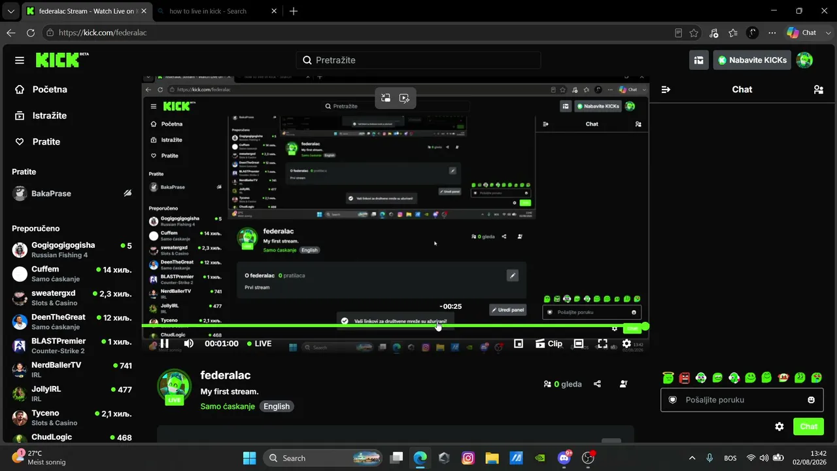Open the browser tab list chevron
Screen dimensions: 837x471
pyautogui.click(x=10, y=11)
